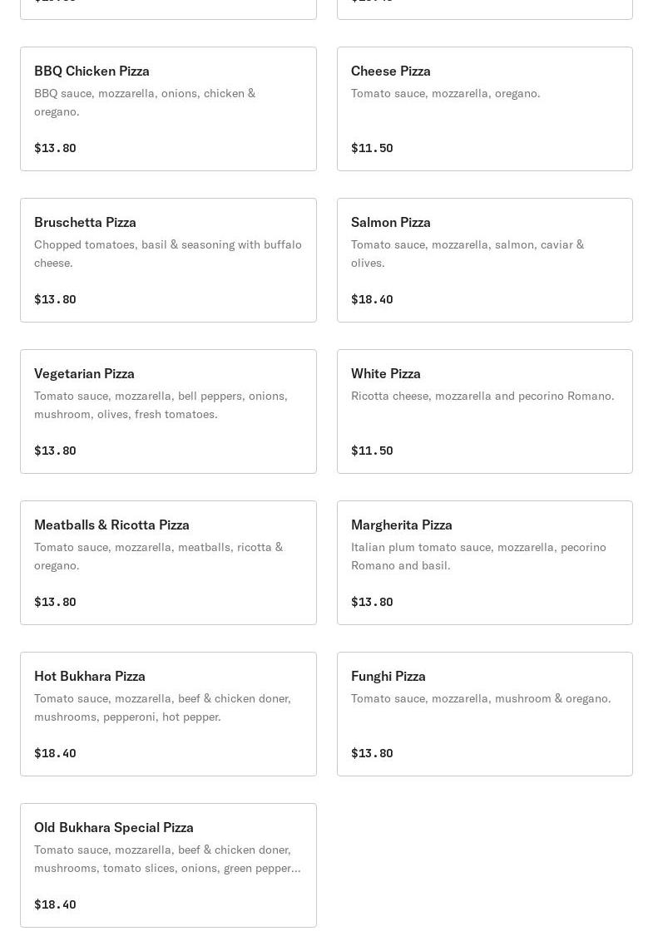This screenshot has height=941, width=653.
Task: Click the $18.40 price under Salmon Pizza
Action: [x=371, y=299]
